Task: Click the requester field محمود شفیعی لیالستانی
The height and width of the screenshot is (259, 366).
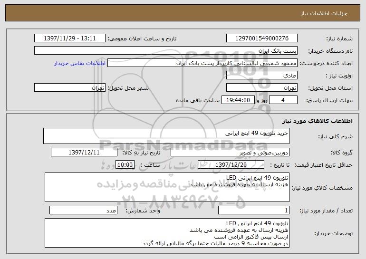Action: (x=202, y=63)
